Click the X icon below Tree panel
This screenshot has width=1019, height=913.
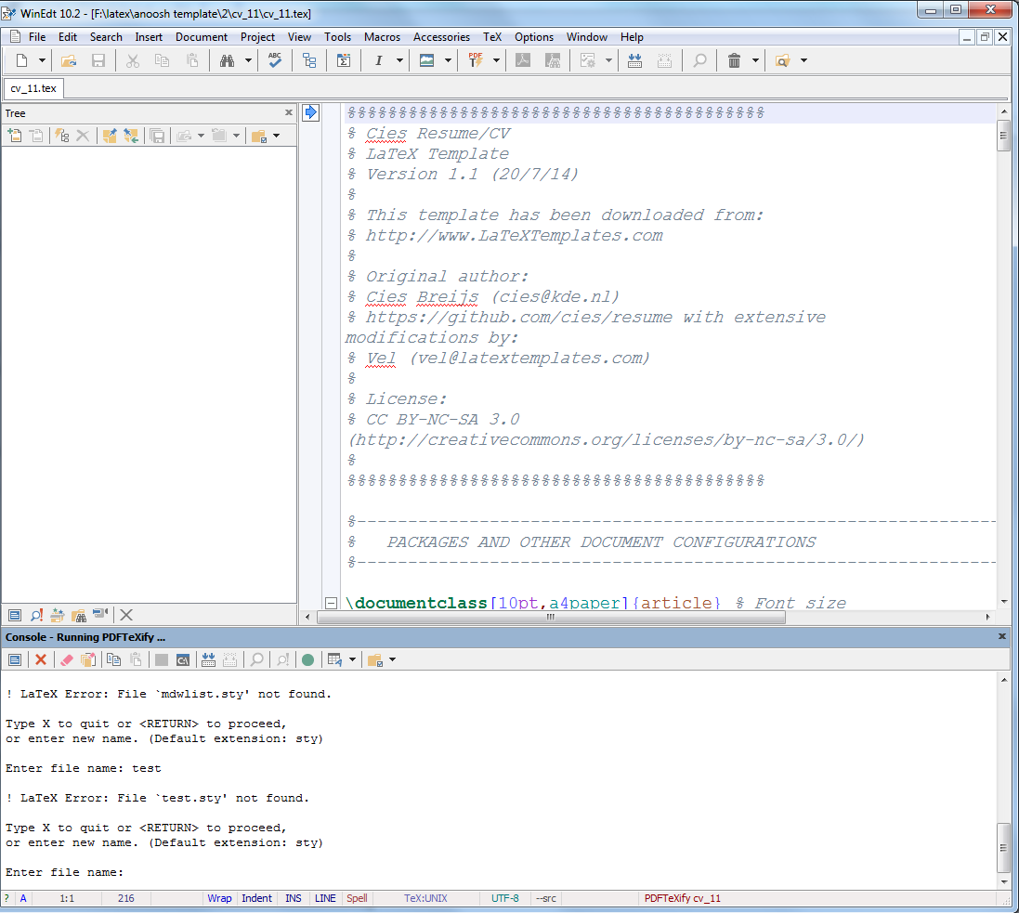pos(126,615)
